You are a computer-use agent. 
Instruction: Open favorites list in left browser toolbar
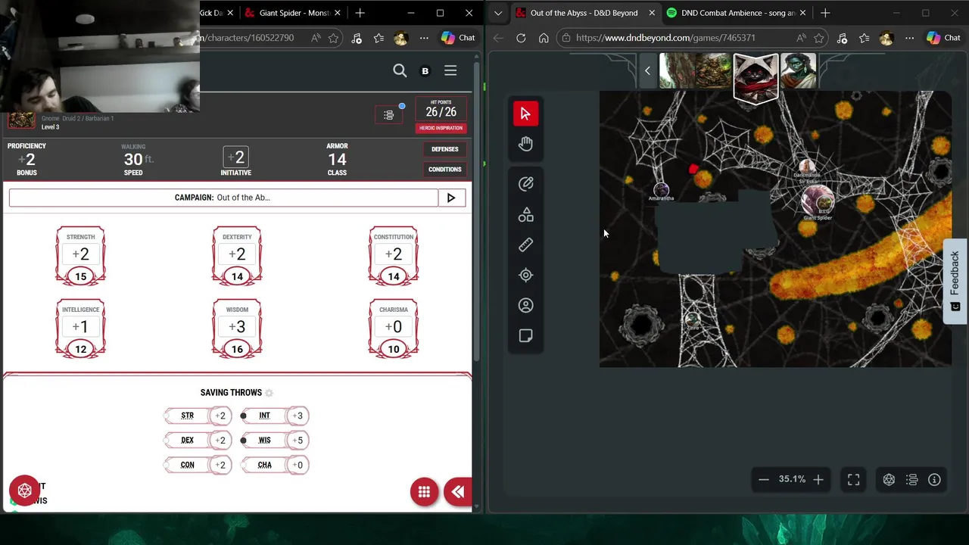coord(379,38)
